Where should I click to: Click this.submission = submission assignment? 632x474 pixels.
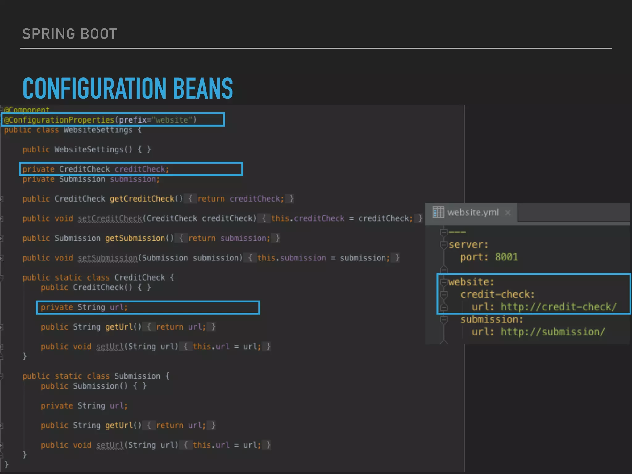click(x=323, y=258)
